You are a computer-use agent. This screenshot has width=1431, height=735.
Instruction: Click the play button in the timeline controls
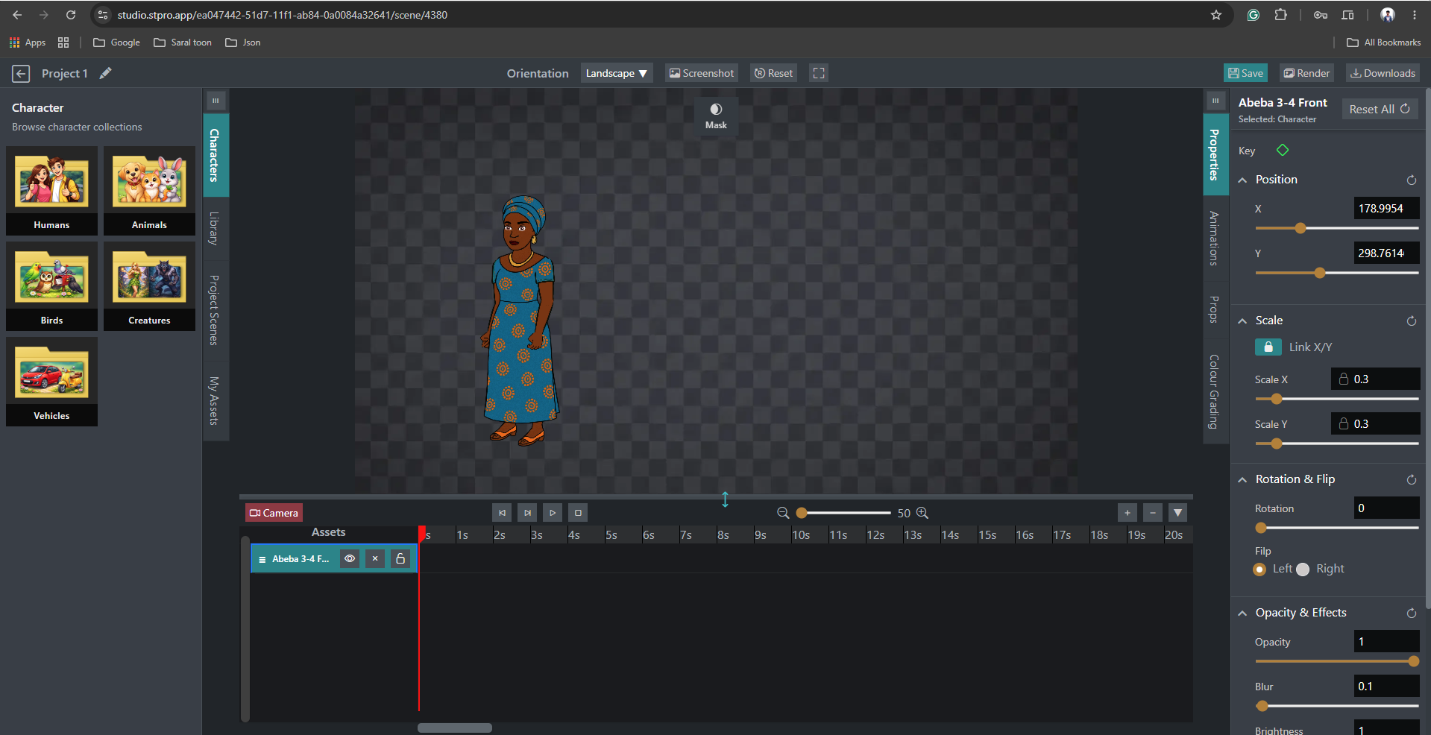[553, 513]
